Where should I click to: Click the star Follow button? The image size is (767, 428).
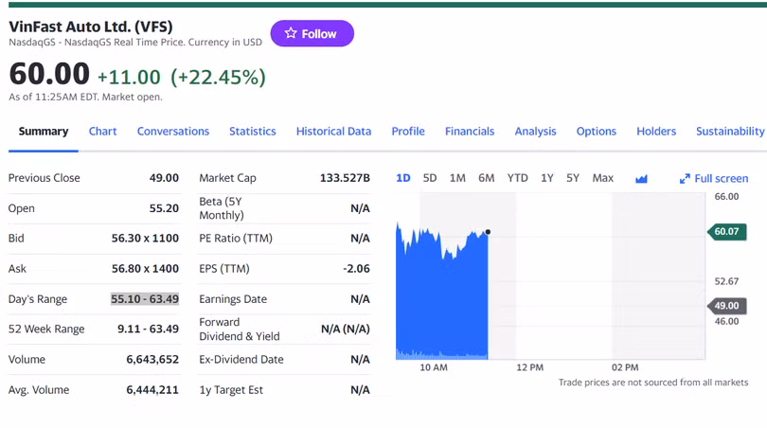(x=312, y=34)
